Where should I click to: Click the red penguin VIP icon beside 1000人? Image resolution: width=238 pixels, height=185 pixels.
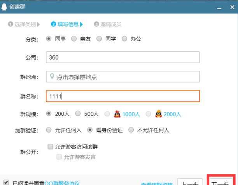coord(117,114)
